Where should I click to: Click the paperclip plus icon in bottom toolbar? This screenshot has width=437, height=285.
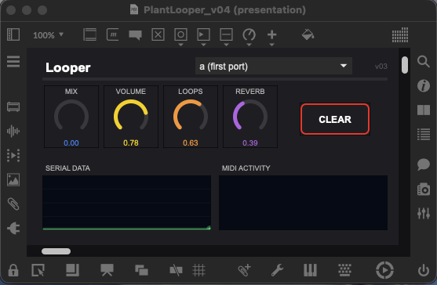coord(244,270)
